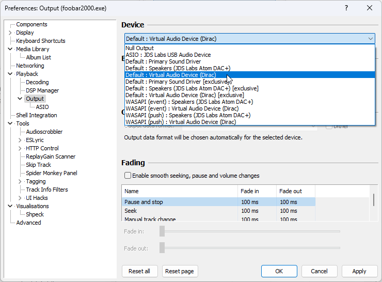Open Audioscrobbler preferences page
The image size is (382, 282).
coord(44,132)
